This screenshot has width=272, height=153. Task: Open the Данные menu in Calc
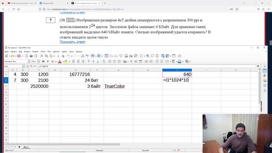point(56,52)
